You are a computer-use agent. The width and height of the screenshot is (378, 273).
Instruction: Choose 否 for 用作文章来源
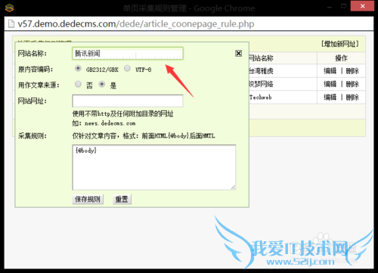(x=78, y=84)
